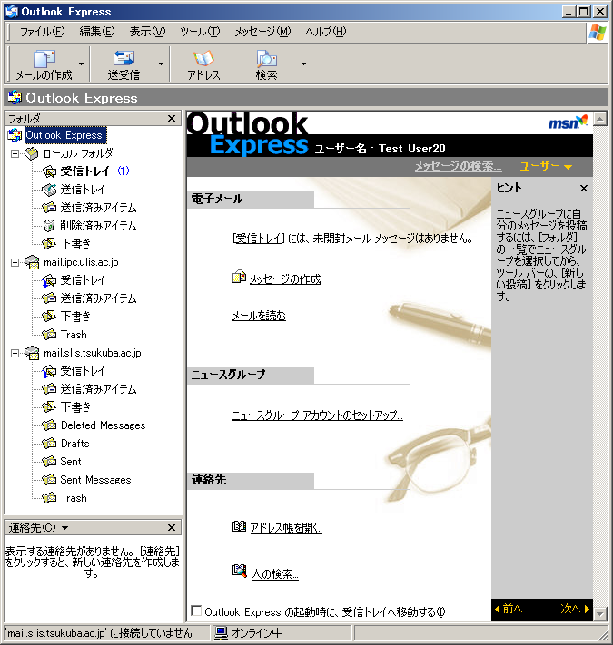The image size is (613, 645).
Task: Open the 削除済みアイテム folder icon
Action: [x=49, y=225]
